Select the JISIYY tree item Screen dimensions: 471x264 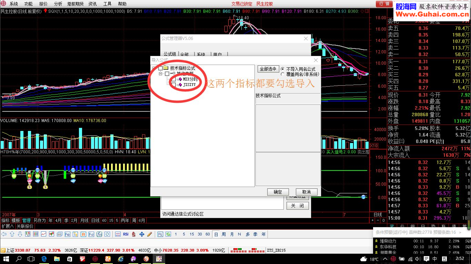189,85
